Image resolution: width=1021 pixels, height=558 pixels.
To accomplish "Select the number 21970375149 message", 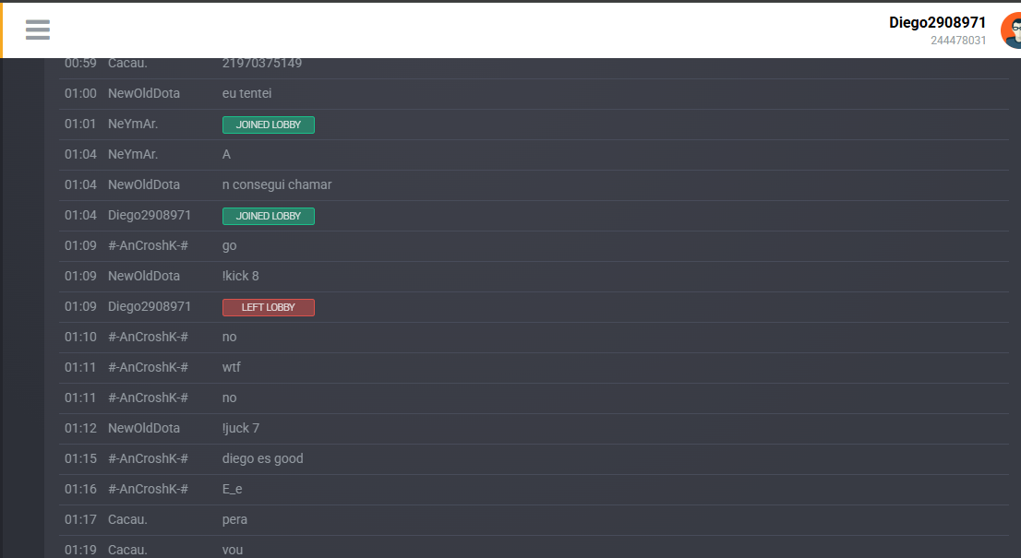I will (x=262, y=63).
